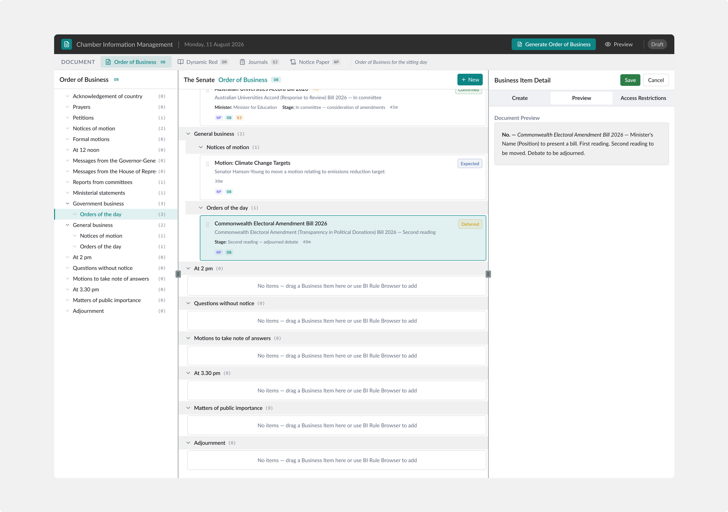Image resolution: width=728 pixels, height=512 pixels.
Task: Expand the Prayers sidebar chevron
Action: [68, 107]
